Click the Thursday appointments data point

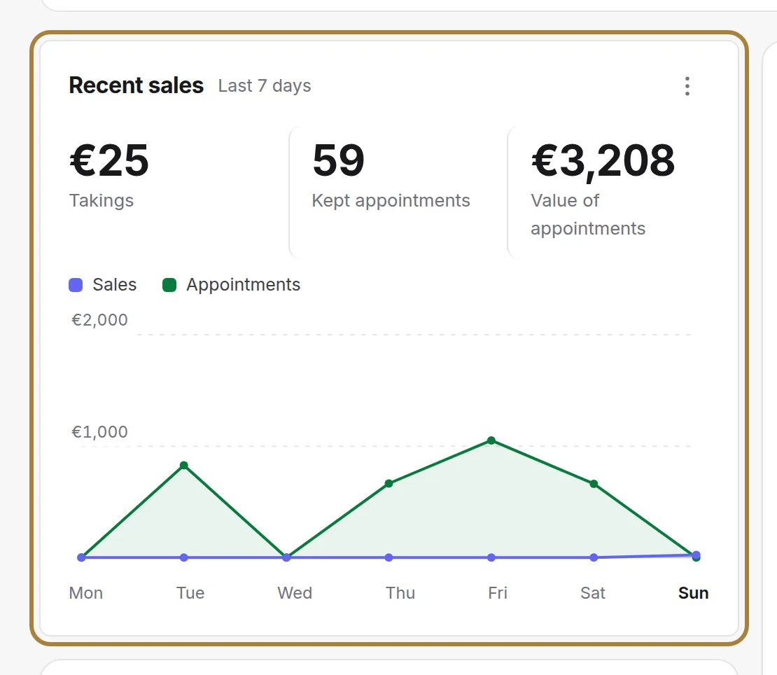pos(389,483)
